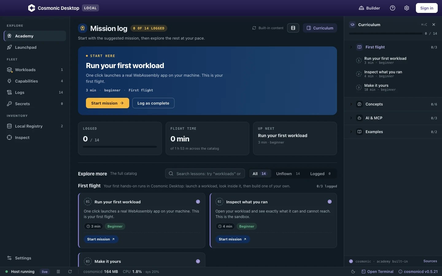442x276 pixels.
Task: Click the Mission log badge icon
Action: coord(83,28)
